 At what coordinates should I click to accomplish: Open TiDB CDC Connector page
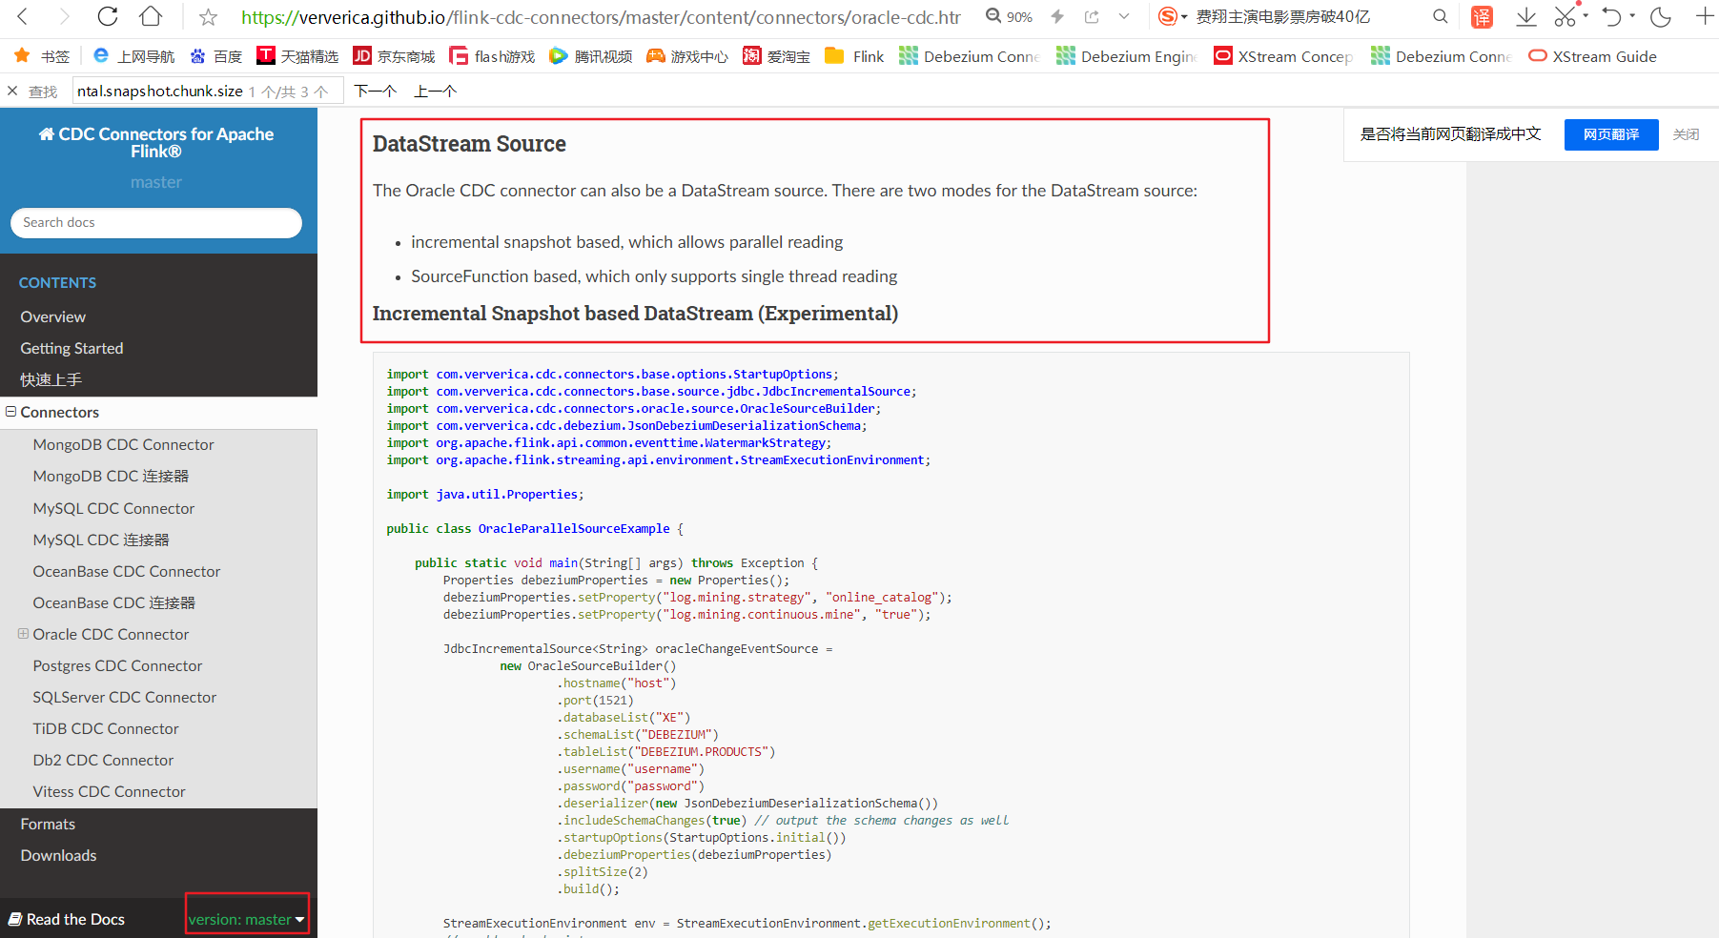click(106, 728)
